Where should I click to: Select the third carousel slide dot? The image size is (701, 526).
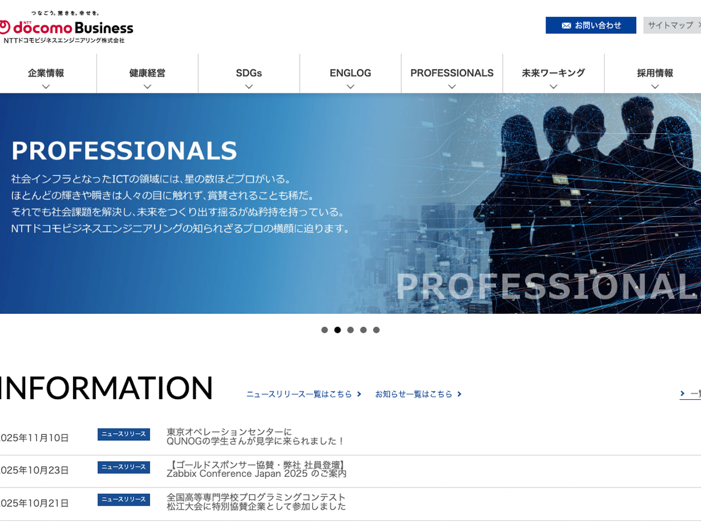(350, 330)
